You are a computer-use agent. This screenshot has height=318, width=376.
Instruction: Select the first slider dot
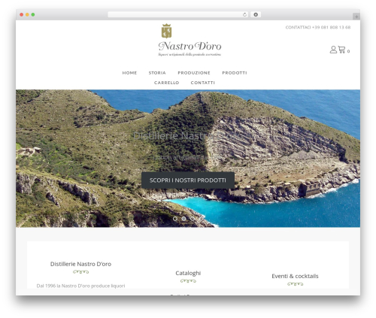[x=175, y=219]
